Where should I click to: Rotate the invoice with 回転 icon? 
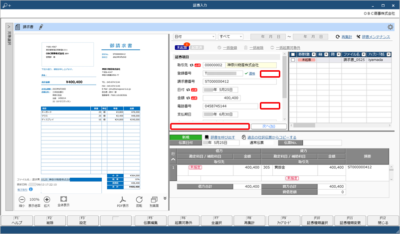139,199
